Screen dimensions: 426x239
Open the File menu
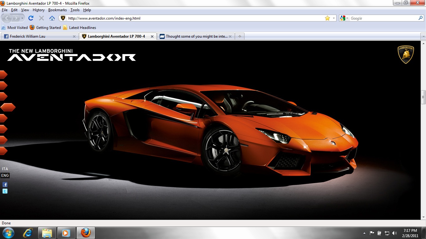[x=5, y=10]
